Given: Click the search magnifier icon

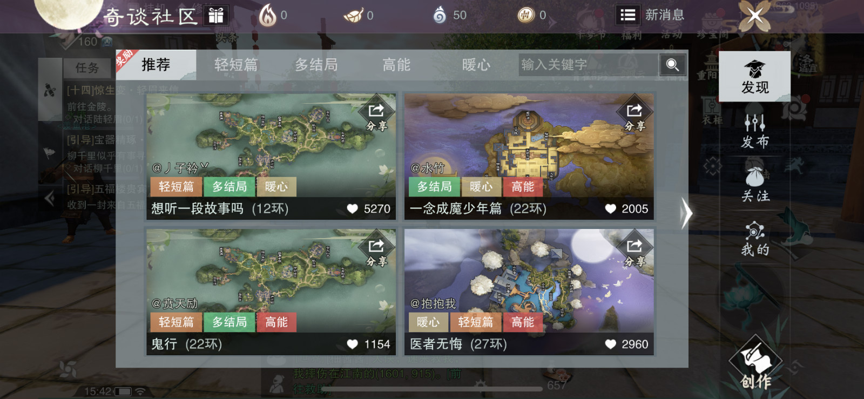Looking at the screenshot, I should 672,65.
